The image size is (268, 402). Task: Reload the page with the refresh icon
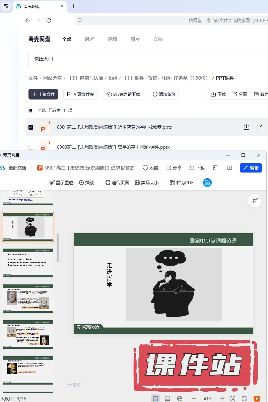(x=49, y=20)
